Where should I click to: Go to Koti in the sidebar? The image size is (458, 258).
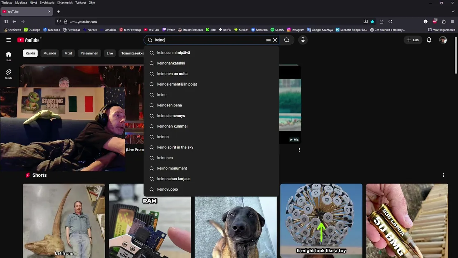tap(9, 56)
